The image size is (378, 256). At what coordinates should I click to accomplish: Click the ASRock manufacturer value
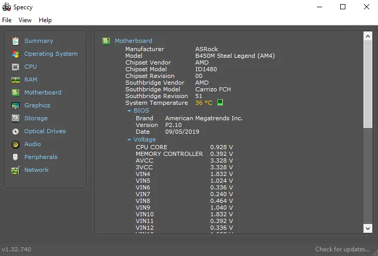click(x=207, y=49)
